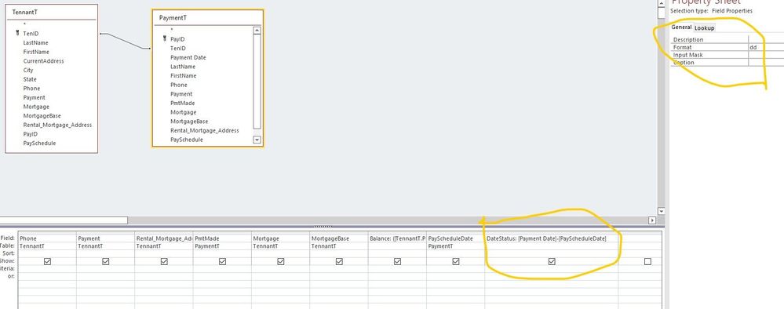The height and width of the screenshot is (309, 784).
Task: Click up arrow of table pane vertical scrollbar
Action: click(x=662, y=3)
